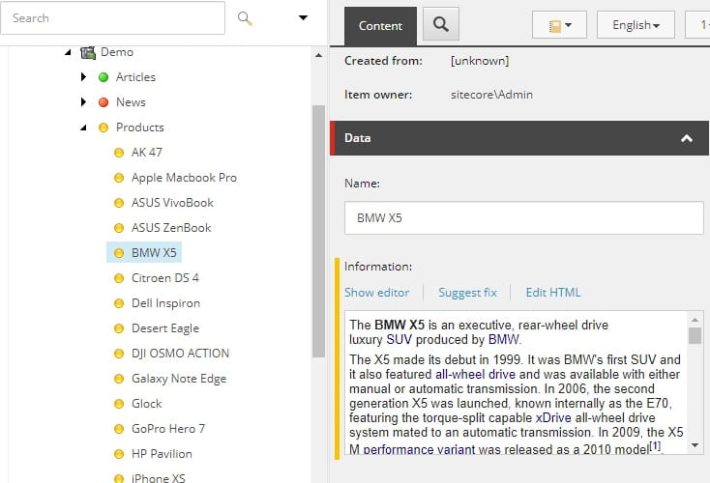Viewport: 710px width, 483px height.
Task: Select iPhone XS item
Action: (158, 478)
